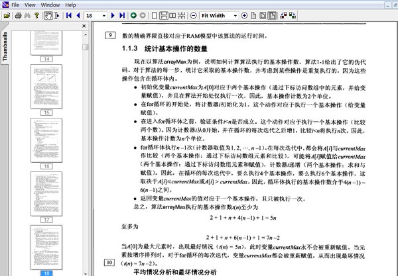Open the page number dropdown
This screenshot has height=276, width=398.
pos(104,16)
